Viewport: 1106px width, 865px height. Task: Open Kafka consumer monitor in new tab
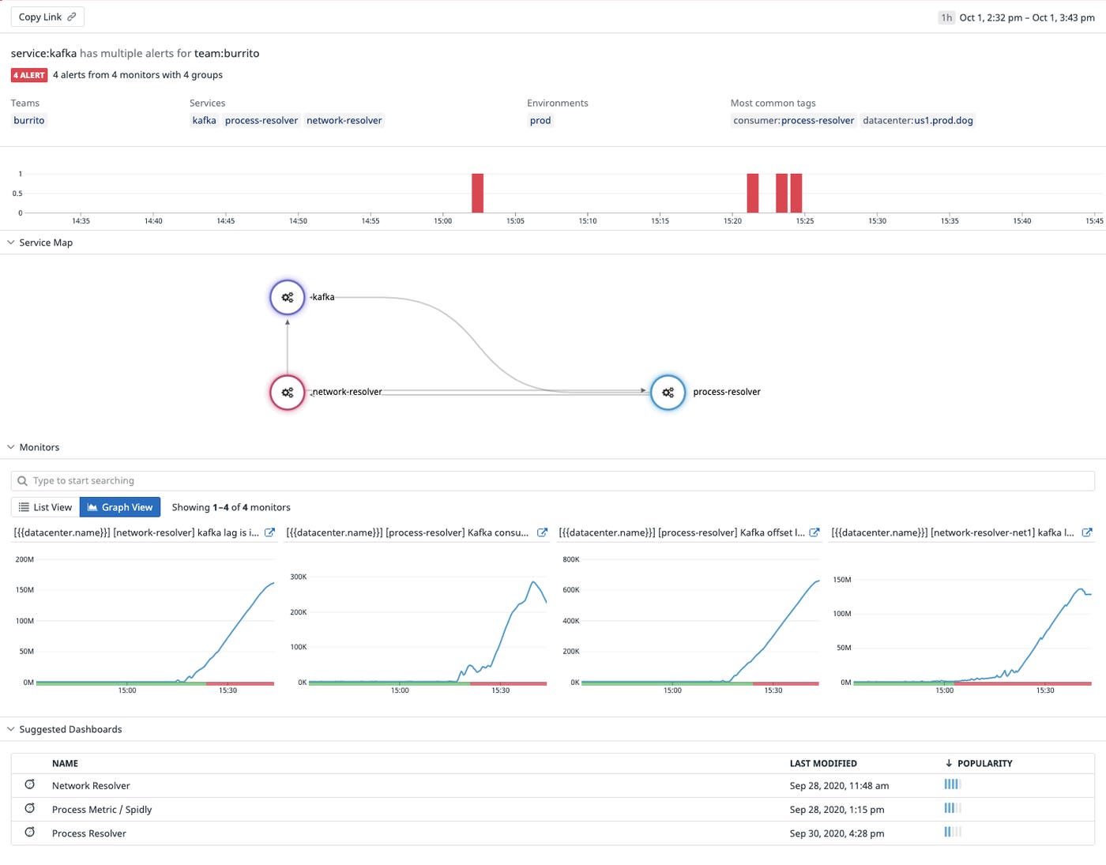point(542,532)
